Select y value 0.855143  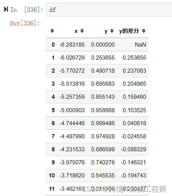[x=103, y=97]
